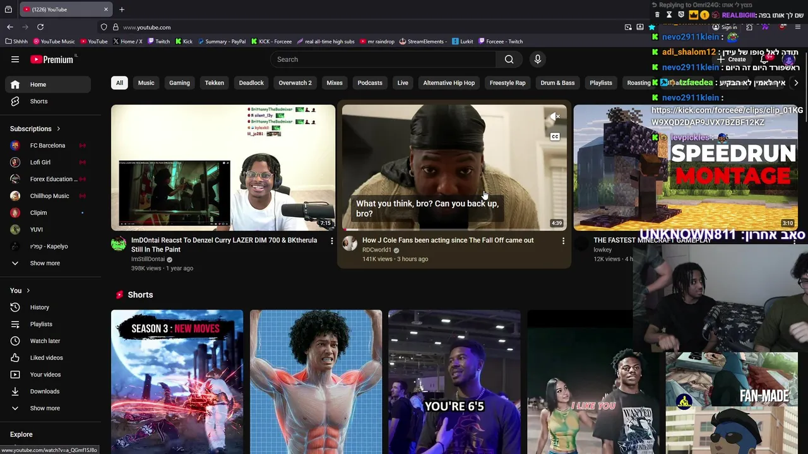808x454 pixels.
Task: Click the www.youtube.com address bar
Action: point(146,27)
